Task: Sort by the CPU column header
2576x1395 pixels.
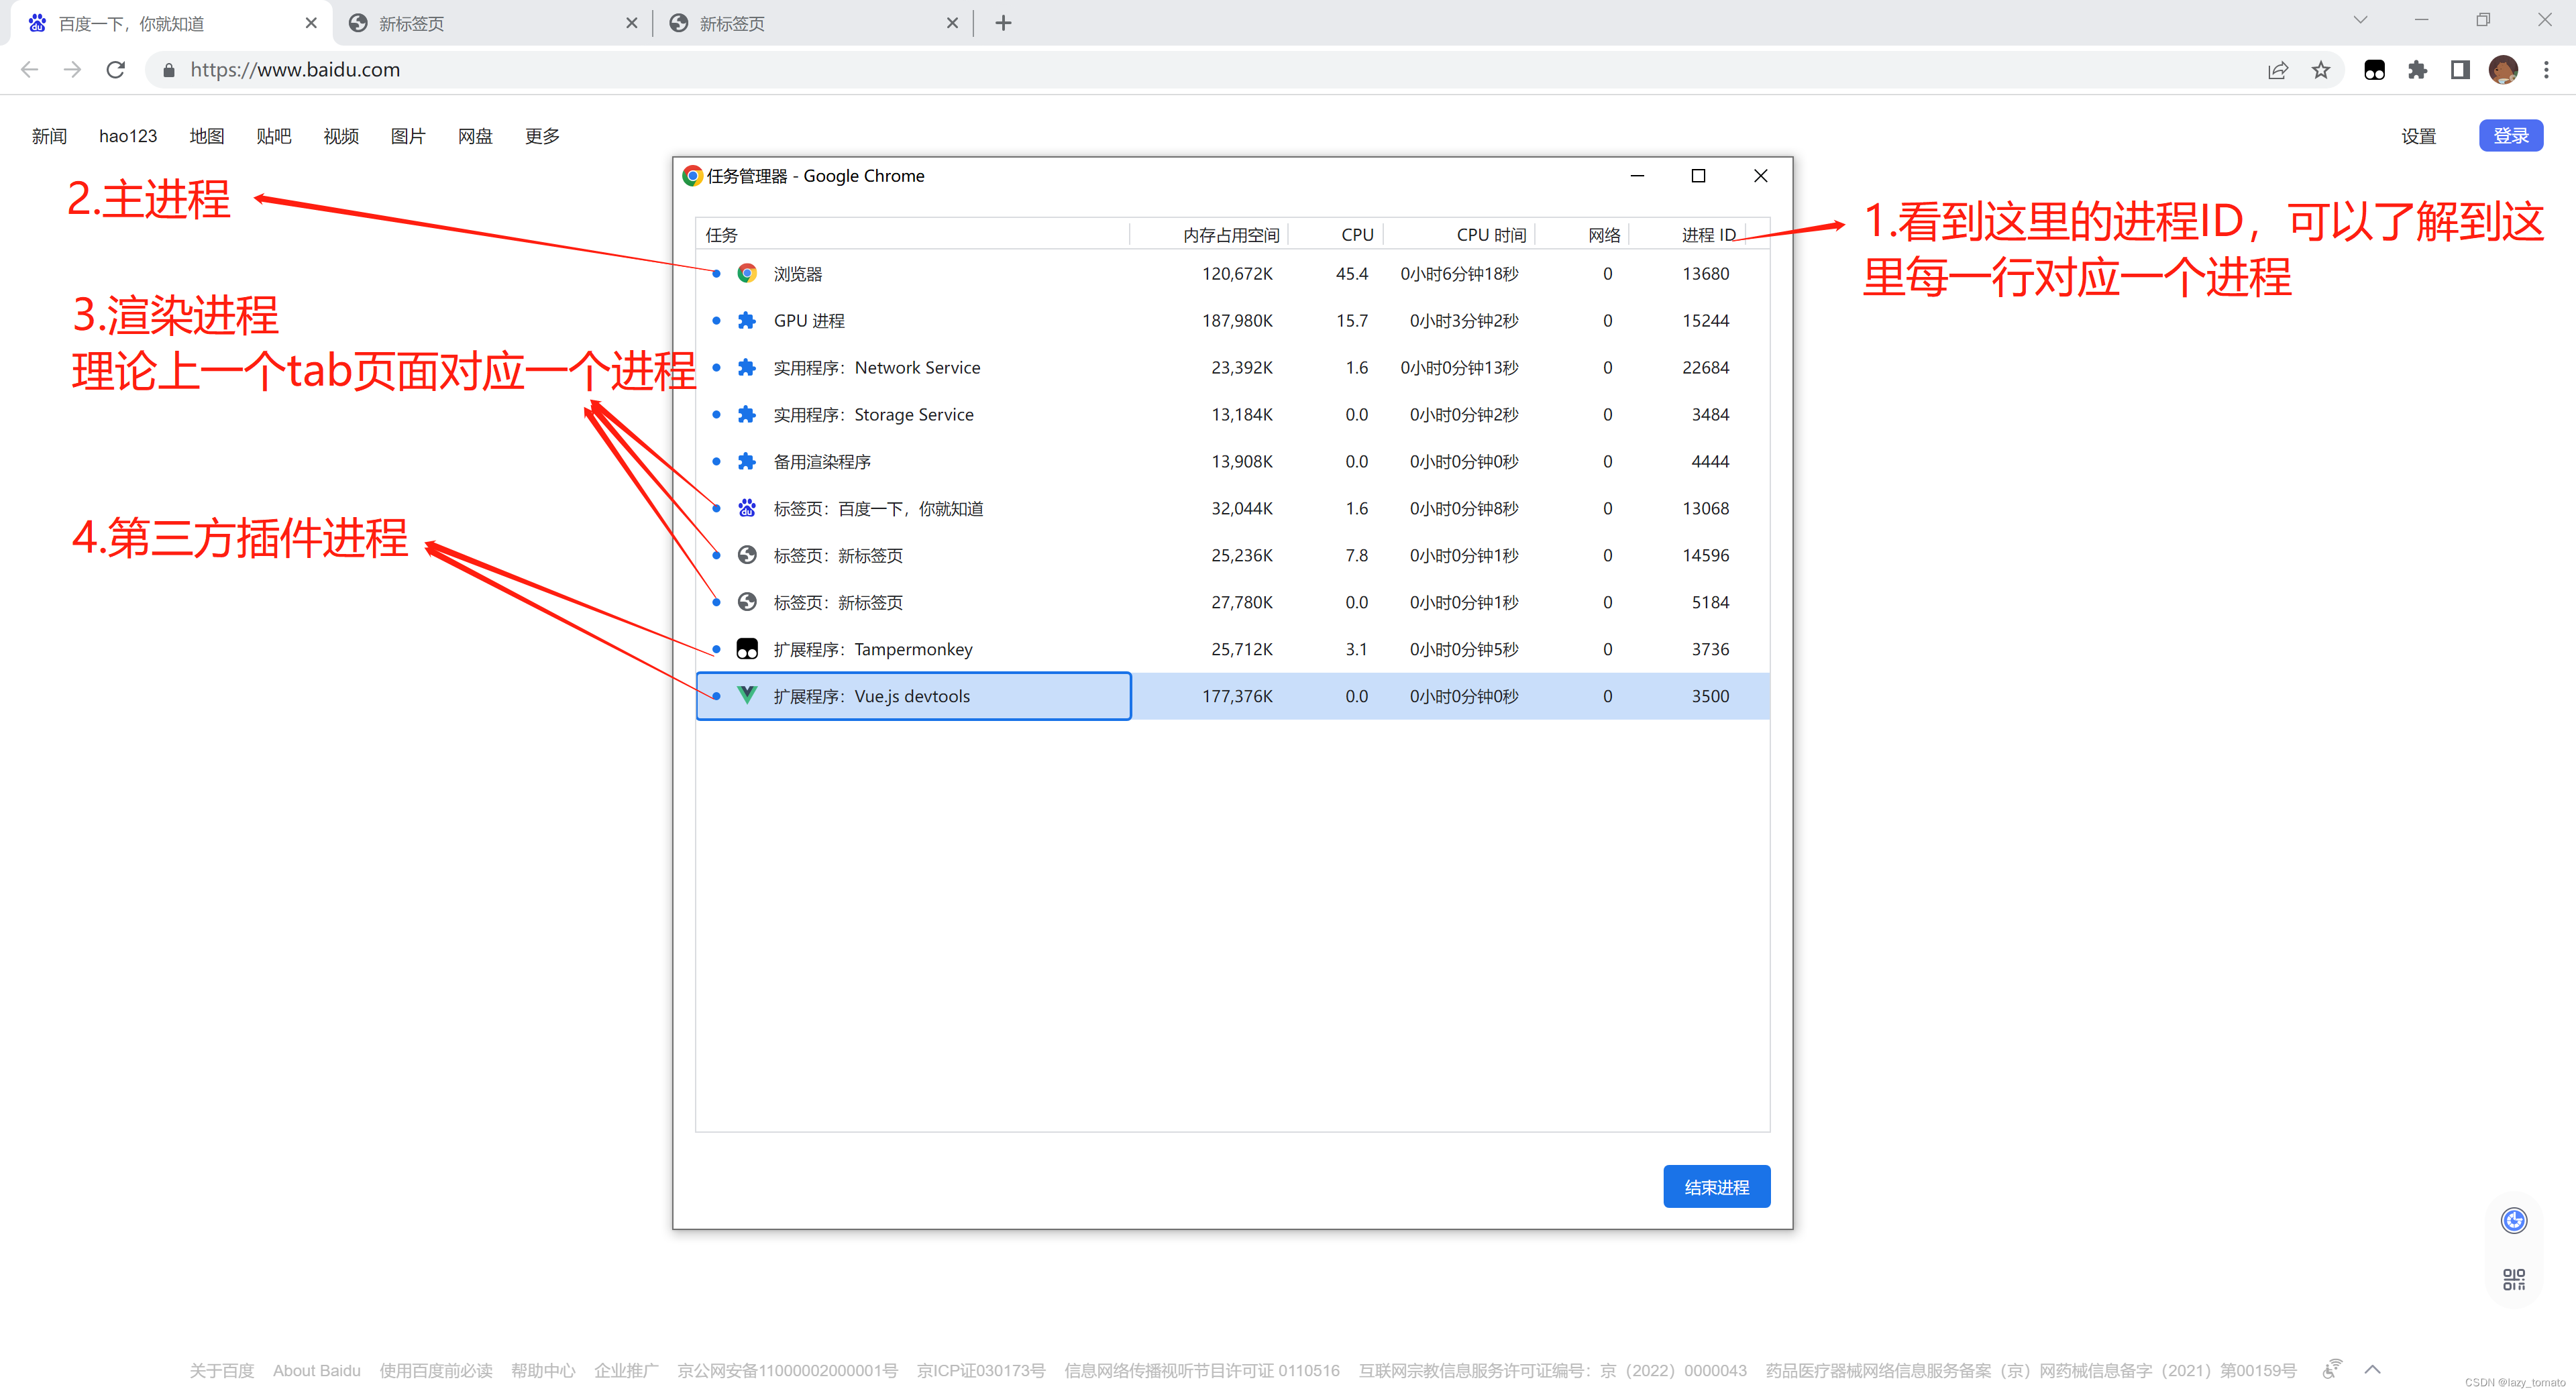Action: pos(1335,234)
